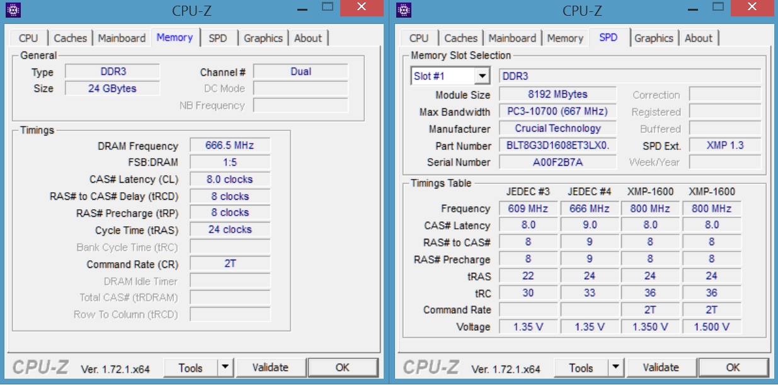Image resolution: width=778 pixels, height=385 pixels.
Task: Open Mainboard tab in left window
Action: pos(122,38)
